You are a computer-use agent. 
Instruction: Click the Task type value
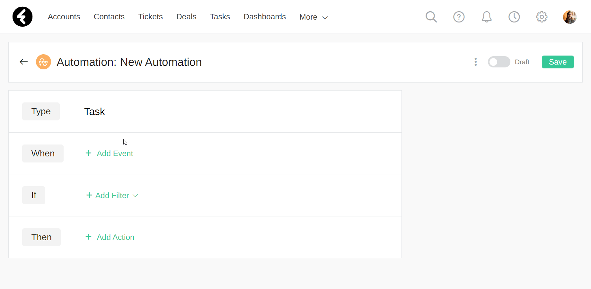94,111
